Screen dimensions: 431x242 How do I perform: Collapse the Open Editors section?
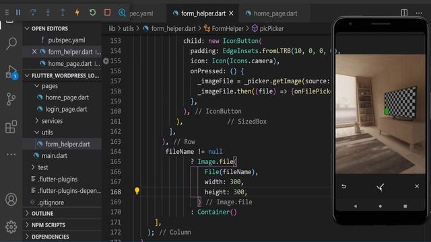(x=27, y=28)
